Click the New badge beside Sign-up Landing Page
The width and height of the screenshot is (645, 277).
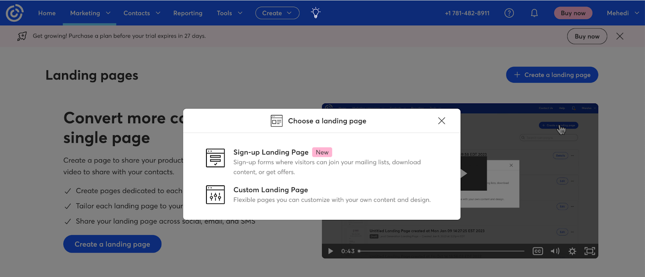tap(322, 152)
